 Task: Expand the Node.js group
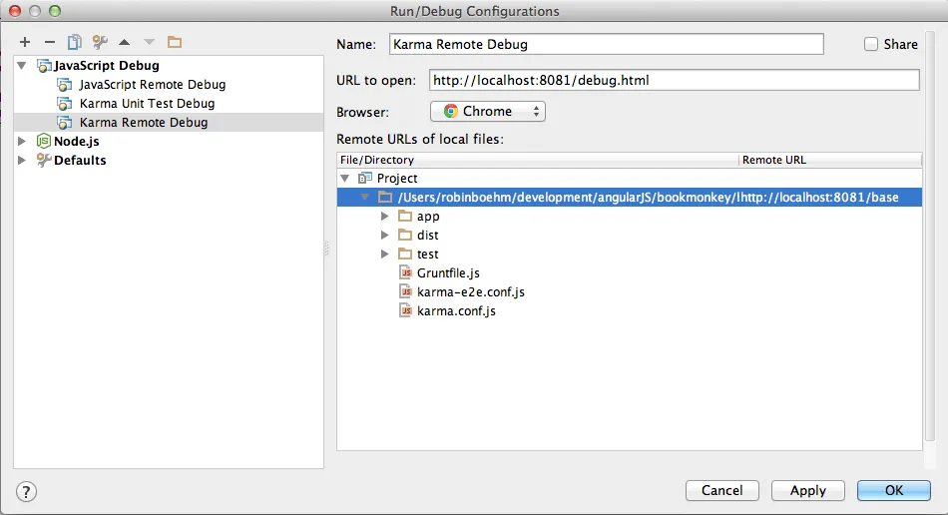[22, 141]
